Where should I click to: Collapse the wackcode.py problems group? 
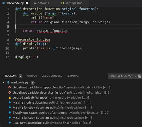[4, 82]
